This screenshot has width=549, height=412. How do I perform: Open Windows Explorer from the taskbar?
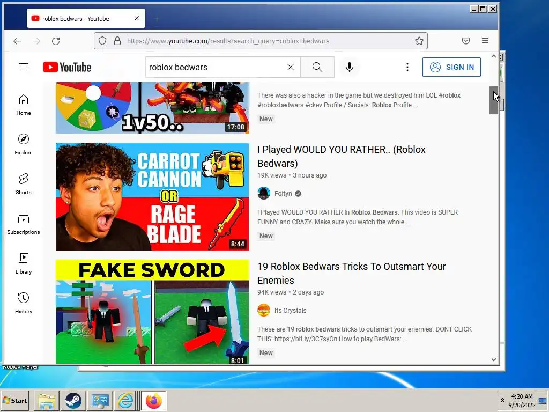pos(46,400)
